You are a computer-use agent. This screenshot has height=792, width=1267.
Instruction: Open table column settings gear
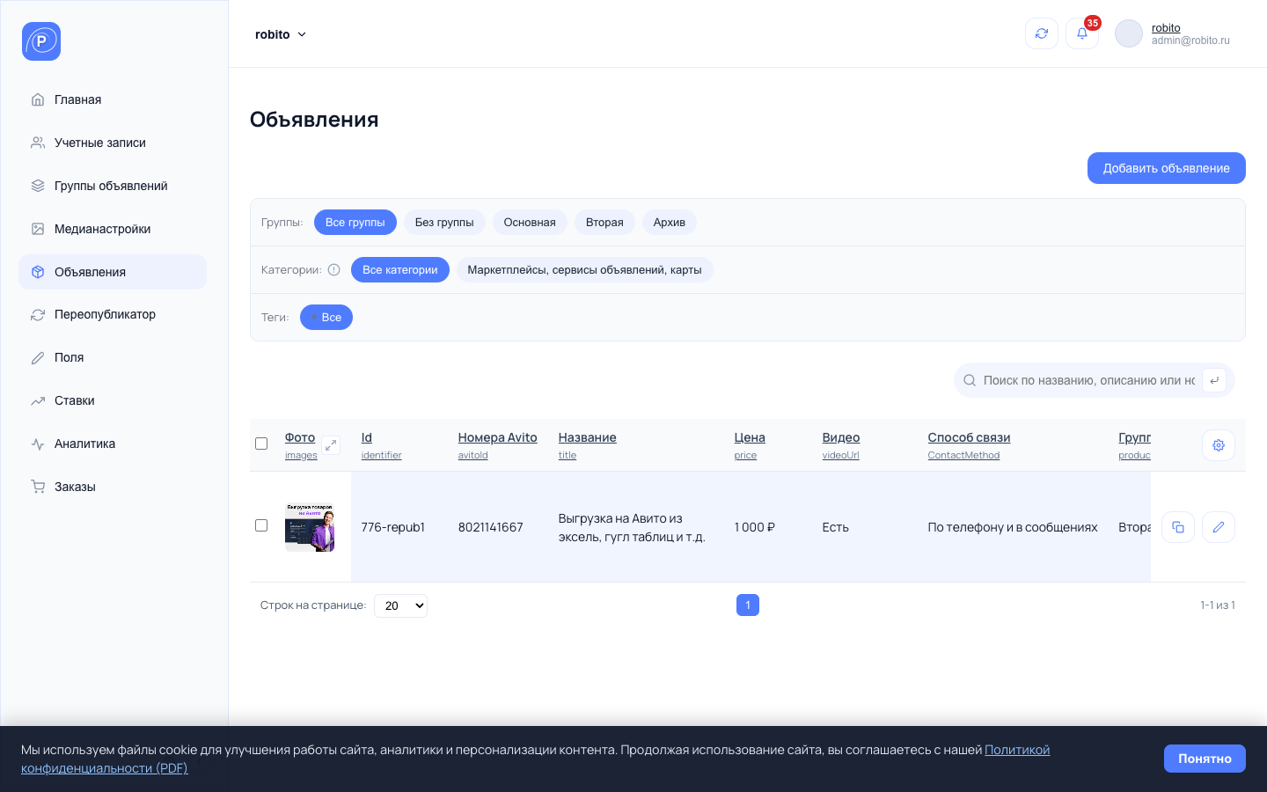pos(1219,445)
